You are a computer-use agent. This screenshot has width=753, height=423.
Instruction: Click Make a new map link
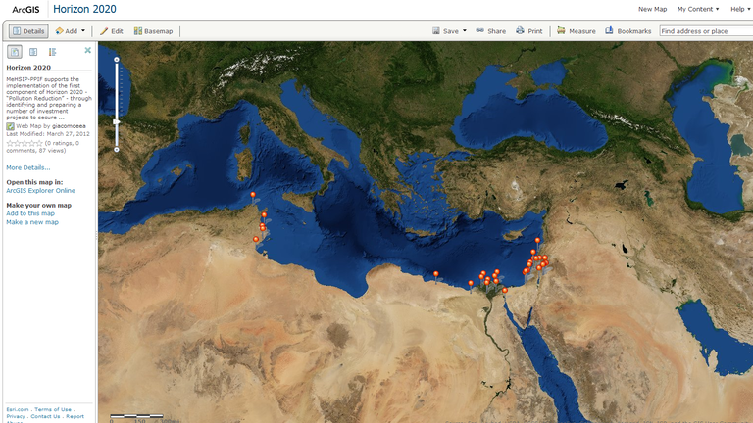point(32,222)
